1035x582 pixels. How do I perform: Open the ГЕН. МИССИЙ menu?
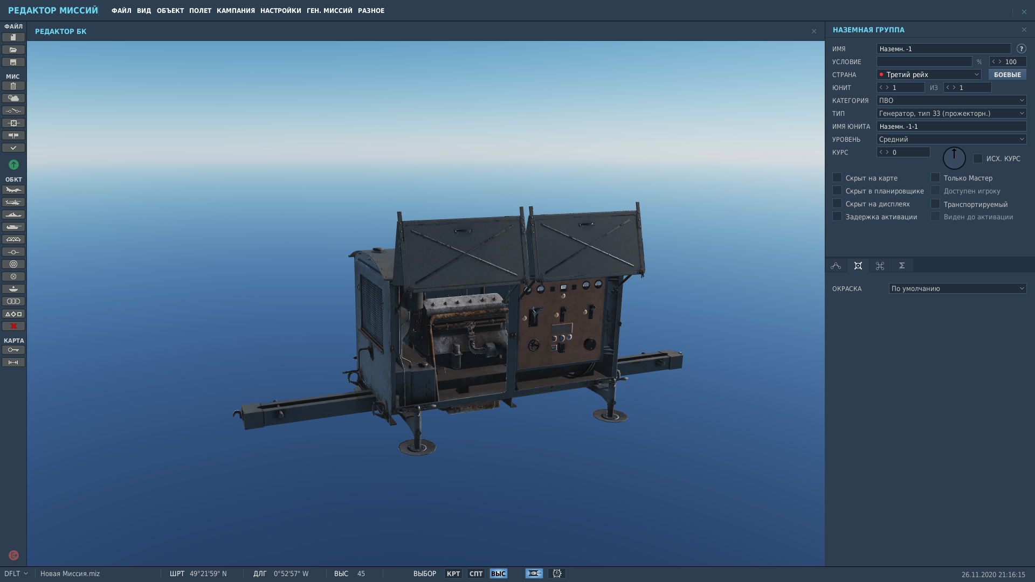(329, 11)
